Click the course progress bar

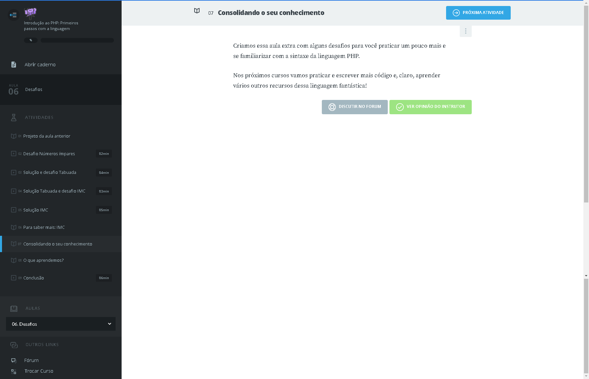pyautogui.click(x=77, y=40)
